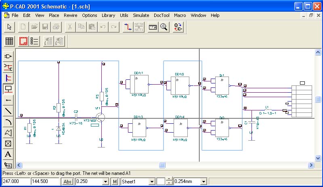Select the Place Bus tool
The height and width of the screenshot is (187, 323).
pyautogui.click(x=8, y=78)
